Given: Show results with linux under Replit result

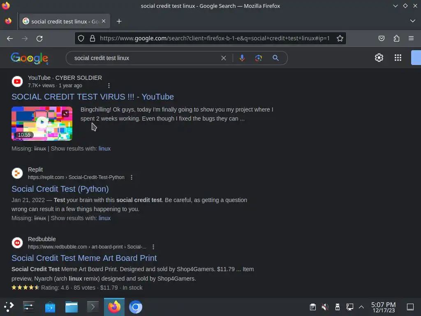Looking at the screenshot, I should click(x=104, y=218).
